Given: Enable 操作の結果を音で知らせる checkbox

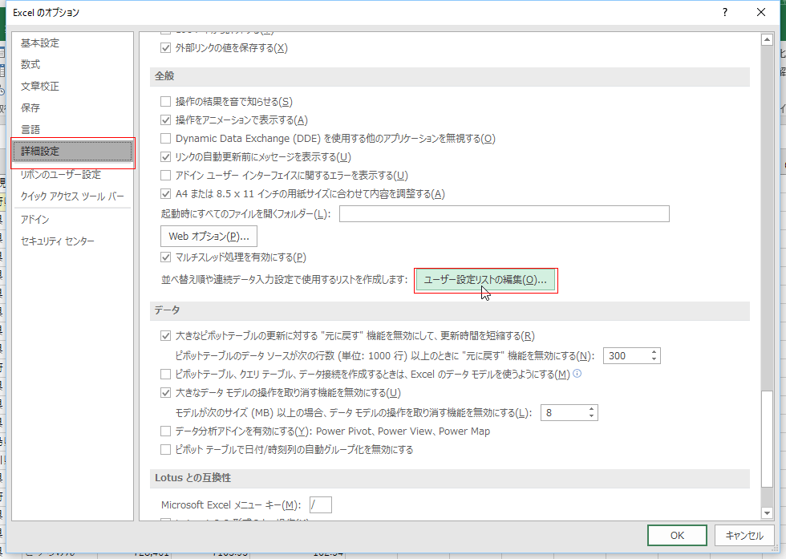Looking at the screenshot, I should 165,102.
